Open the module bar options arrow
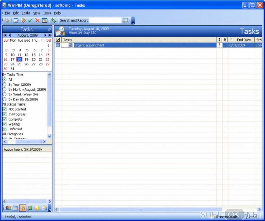The height and width of the screenshot is (221, 265). click(50, 208)
